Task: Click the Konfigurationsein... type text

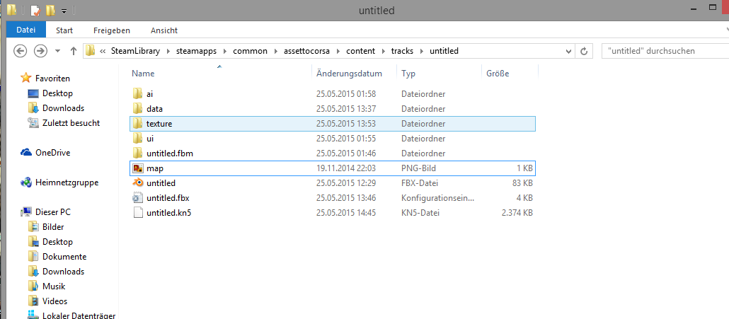Action: (x=437, y=198)
